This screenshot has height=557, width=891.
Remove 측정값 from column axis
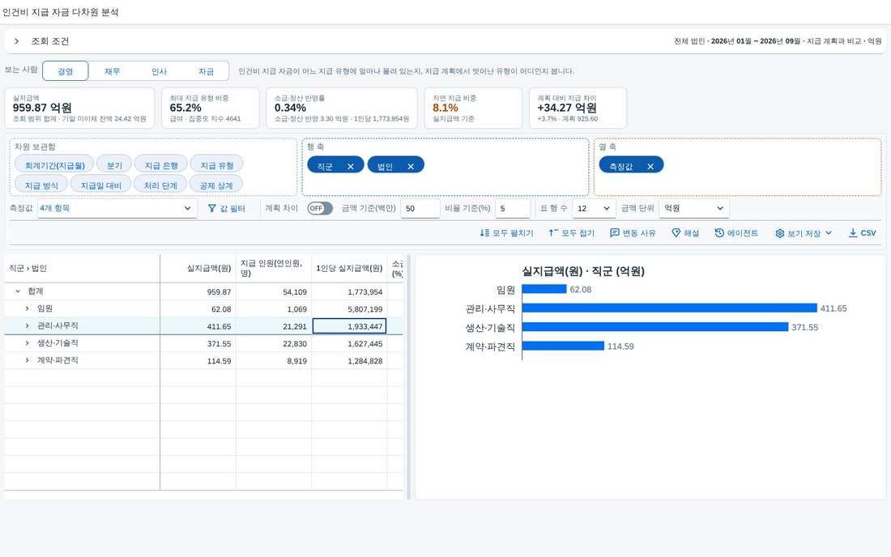[650, 166]
